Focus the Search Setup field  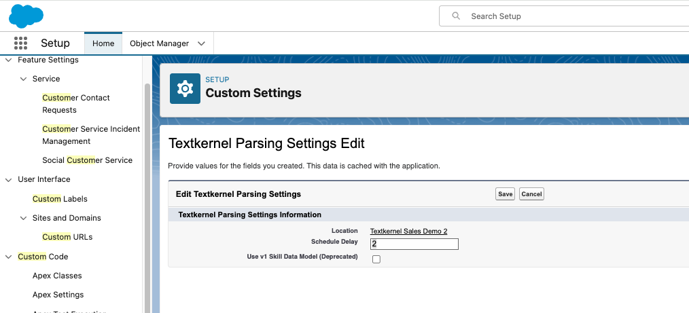(564, 16)
